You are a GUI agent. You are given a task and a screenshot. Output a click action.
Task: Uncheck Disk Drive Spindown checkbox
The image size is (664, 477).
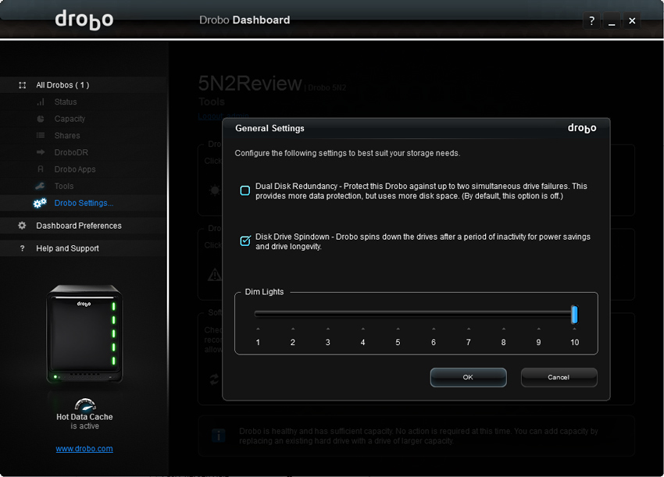pyautogui.click(x=245, y=240)
